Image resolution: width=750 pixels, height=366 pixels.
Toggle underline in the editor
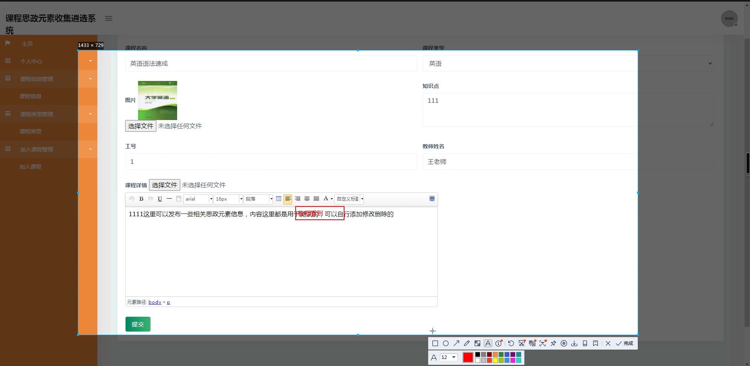click(160, 199)
